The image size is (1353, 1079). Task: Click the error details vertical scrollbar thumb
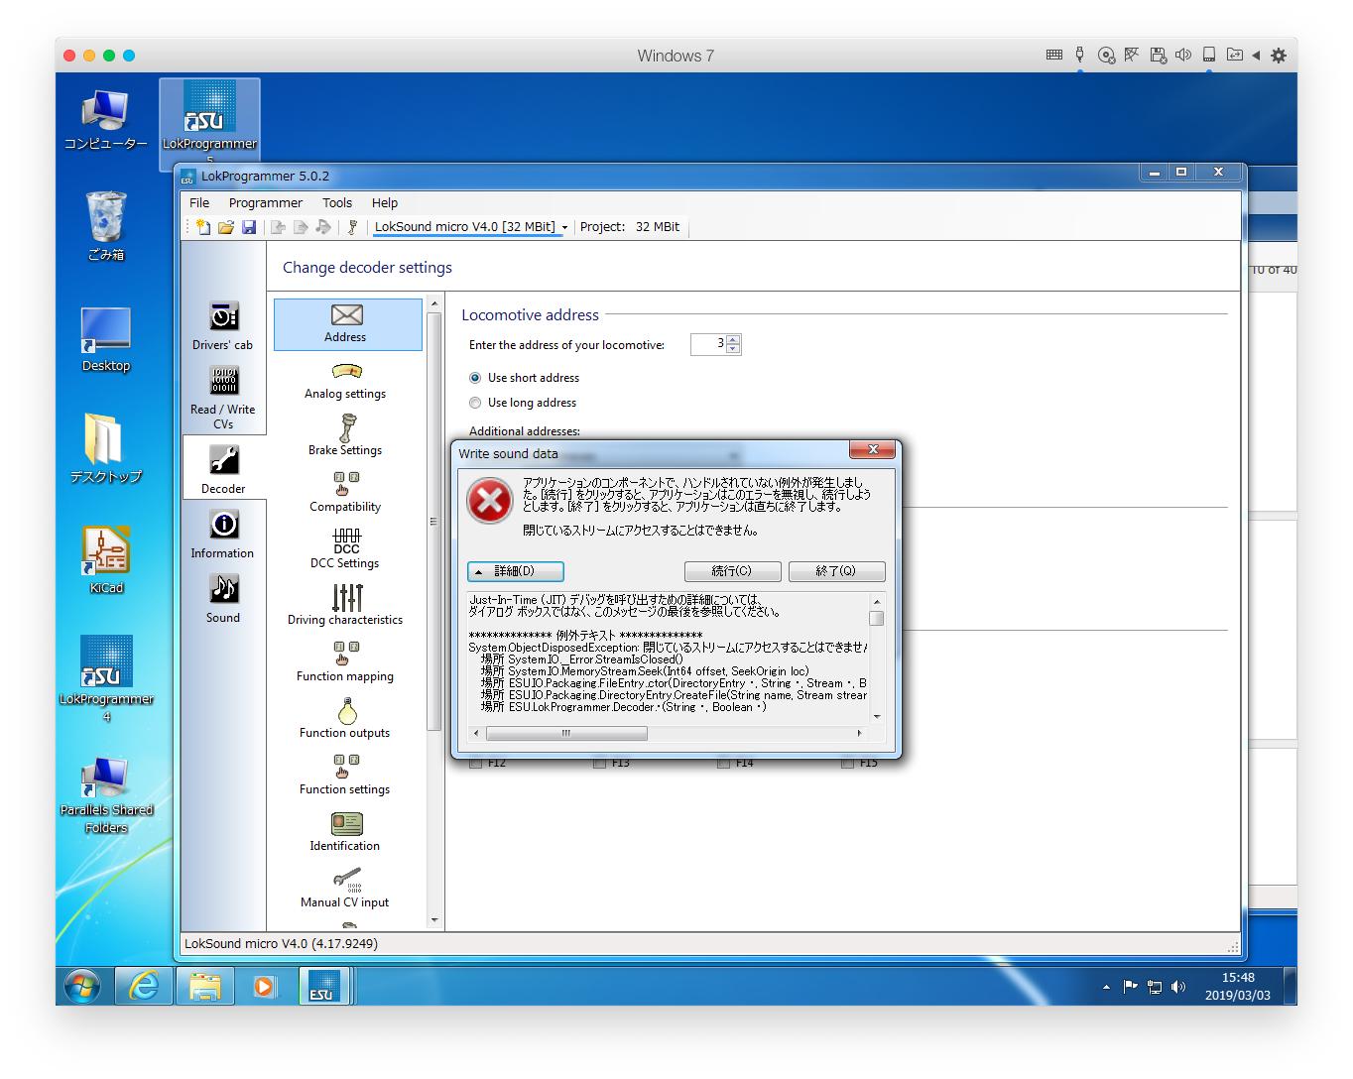click(x=877, y=618)
